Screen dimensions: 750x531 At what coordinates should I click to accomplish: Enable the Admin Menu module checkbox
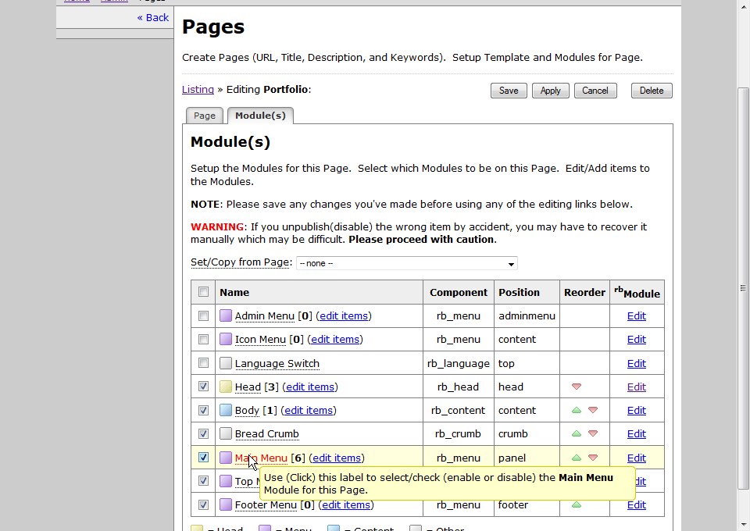(x=203, y=316)
